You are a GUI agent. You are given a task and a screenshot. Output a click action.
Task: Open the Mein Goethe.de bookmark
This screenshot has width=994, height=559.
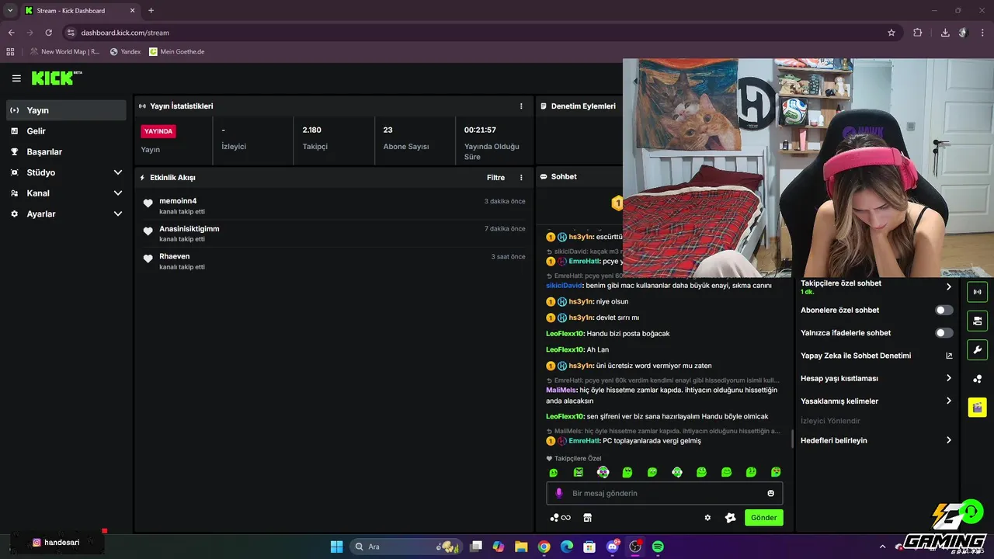177,52
